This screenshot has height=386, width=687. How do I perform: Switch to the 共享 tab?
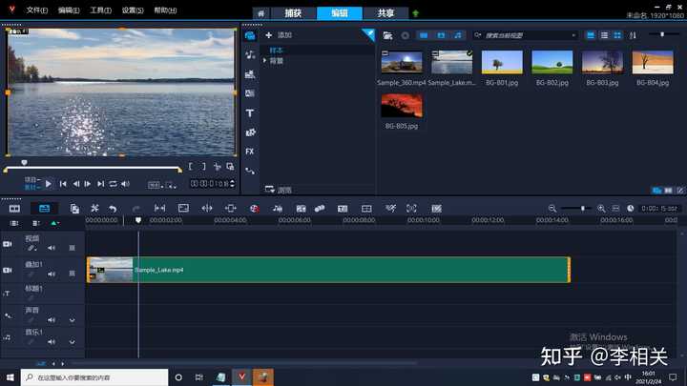[x=385, y=13]
